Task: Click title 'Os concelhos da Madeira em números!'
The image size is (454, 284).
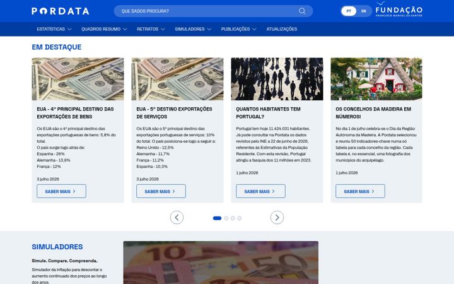Action: 373,113
